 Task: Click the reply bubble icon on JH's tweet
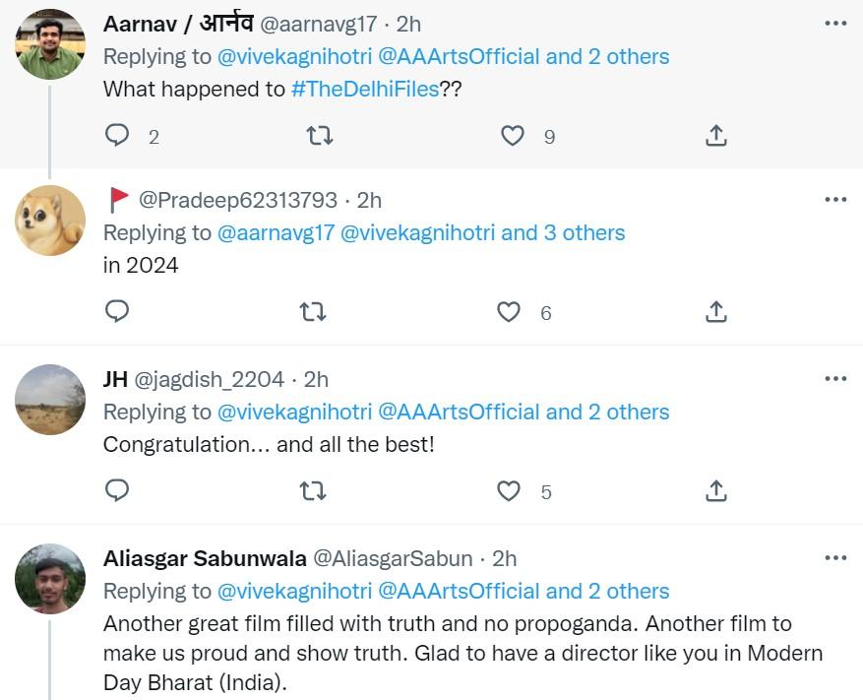pyautogui.click(x=117, y=490)
